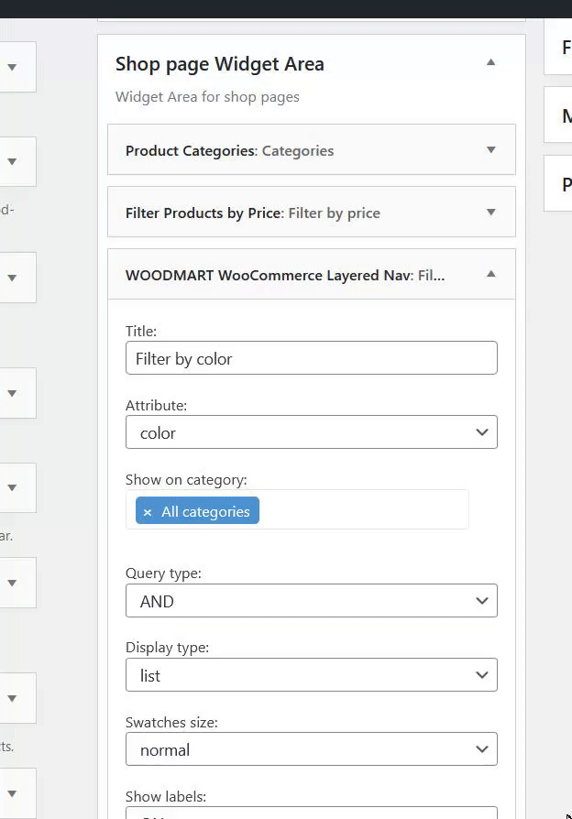Click the Shop page Widget Area heading
This screenshot has height=819, width=572.
tap(219, 64)
